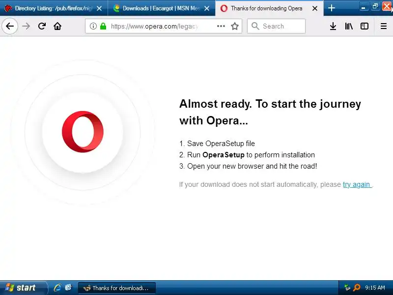Open the Windows start menu
The width and height of the screenshot is (393, 295).
[x=23, y=288]
